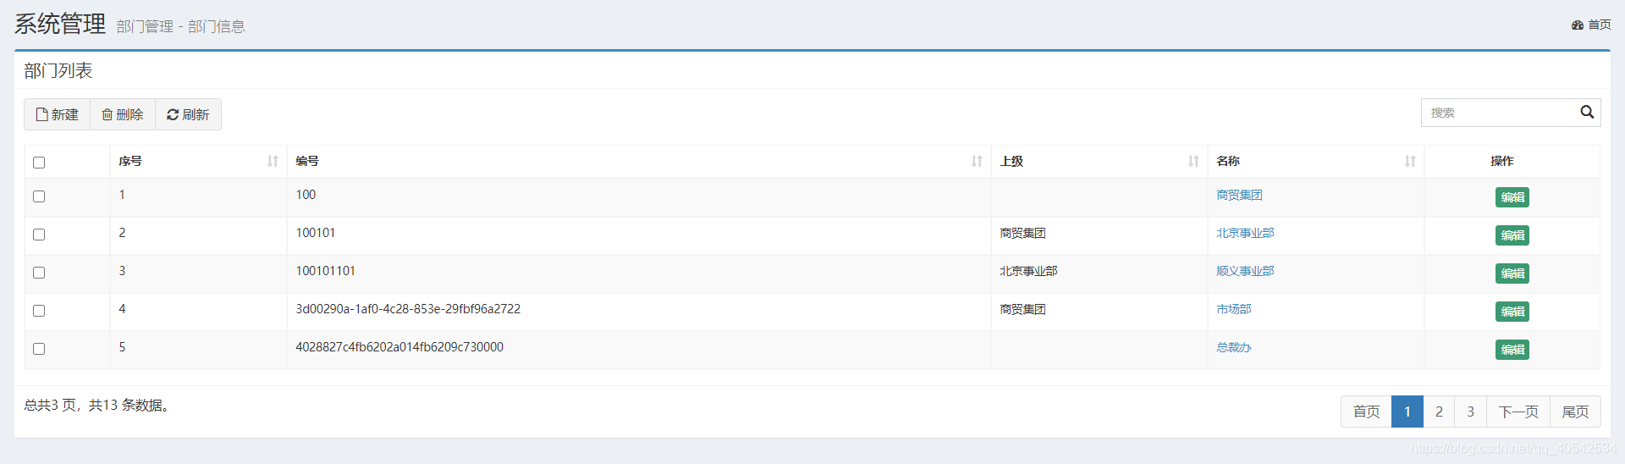The image size is (1625, 464).
Task: Check the checkbox for row 1 (100)
Action: [x=39, y=196]
